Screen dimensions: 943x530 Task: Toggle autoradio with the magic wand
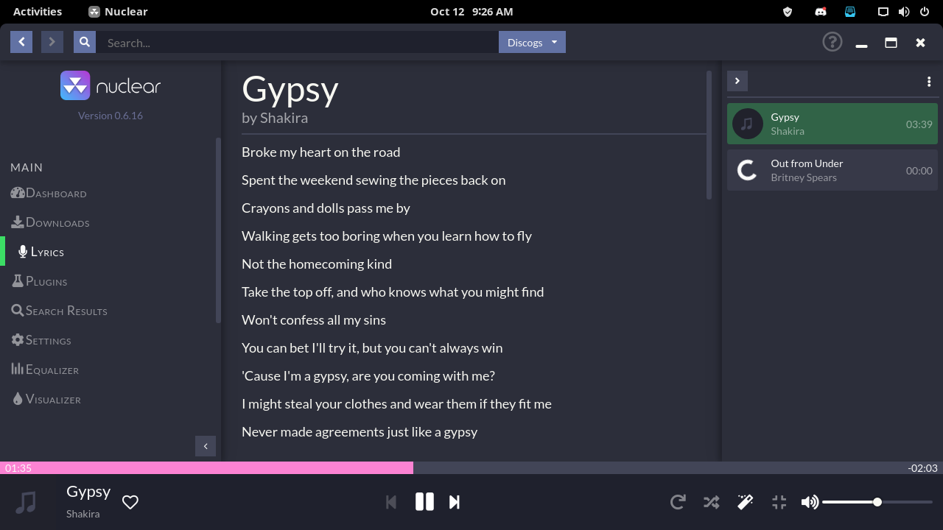tap(745, 501)
